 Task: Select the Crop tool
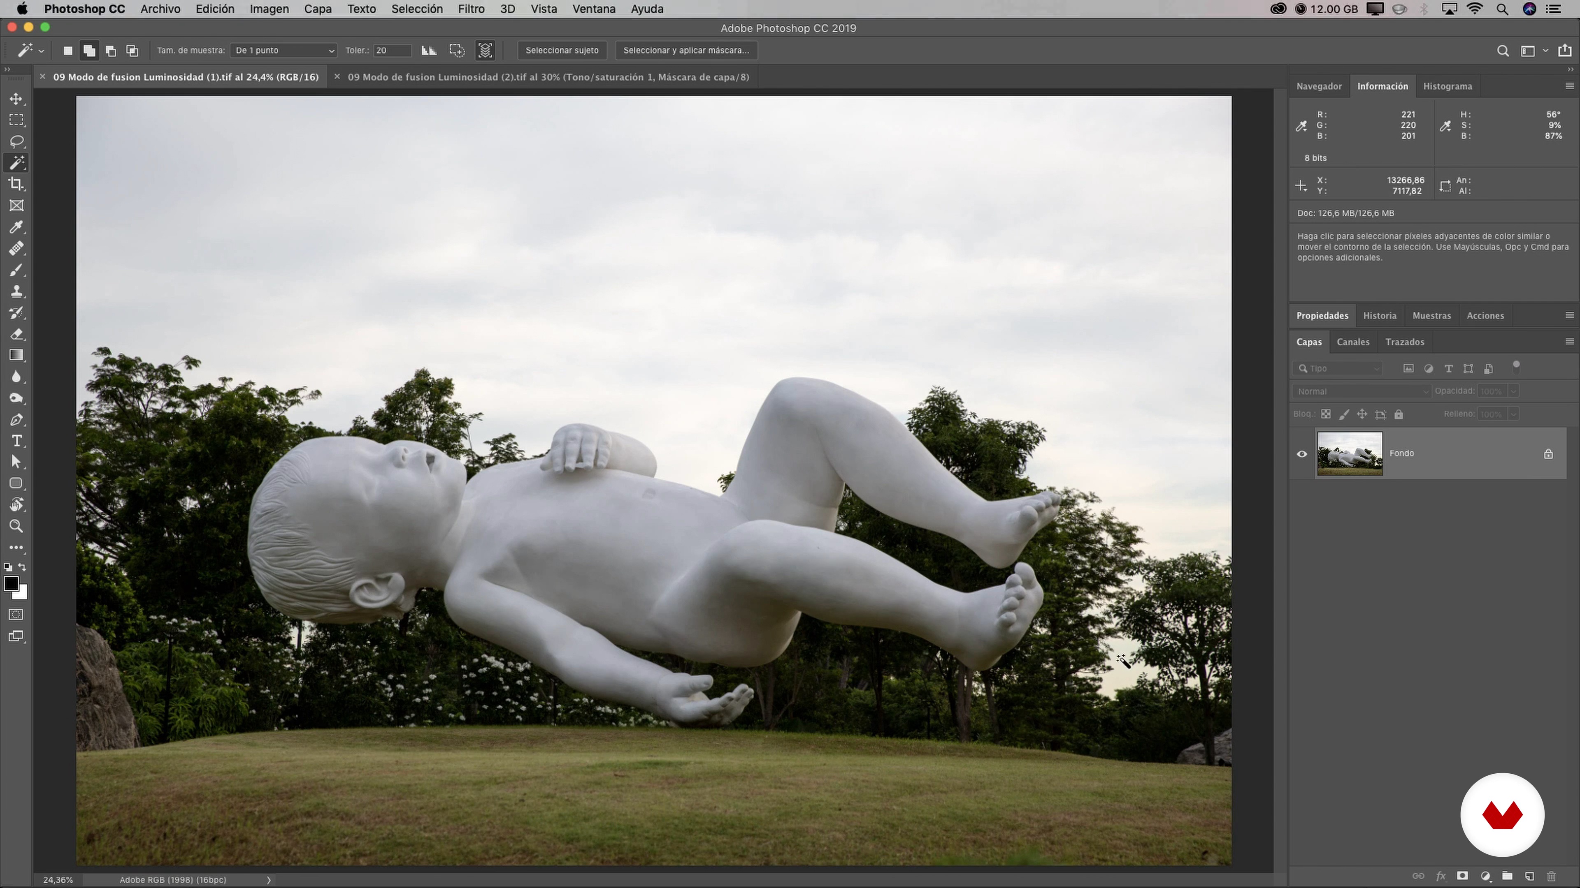click(16, 184)
